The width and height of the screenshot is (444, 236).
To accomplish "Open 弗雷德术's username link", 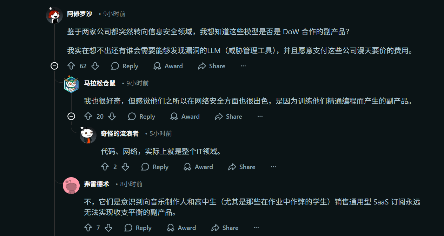I will pyautogui.click(x=97, y=184).
